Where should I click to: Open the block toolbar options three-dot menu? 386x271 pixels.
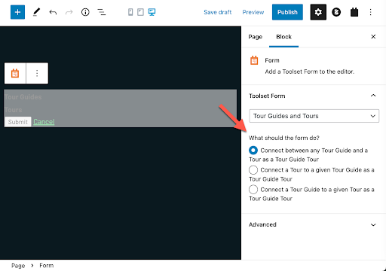37,73
